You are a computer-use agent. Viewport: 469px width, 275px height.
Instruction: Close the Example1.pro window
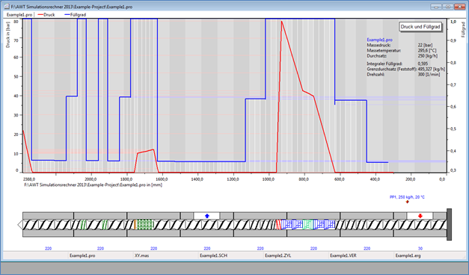pyautogui.click(x=460, y=7)
